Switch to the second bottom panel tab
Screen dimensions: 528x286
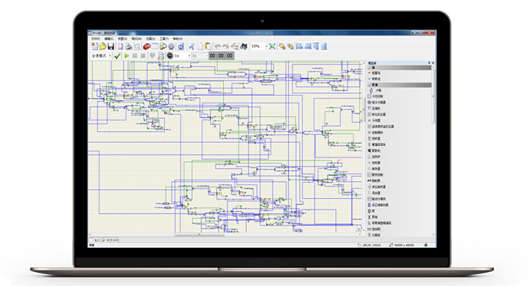point(112,239)
